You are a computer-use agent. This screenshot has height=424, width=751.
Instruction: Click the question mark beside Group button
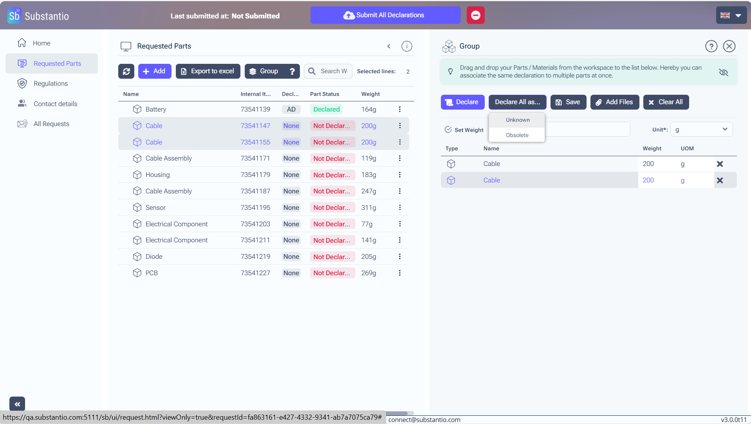(x=292, y=71)
